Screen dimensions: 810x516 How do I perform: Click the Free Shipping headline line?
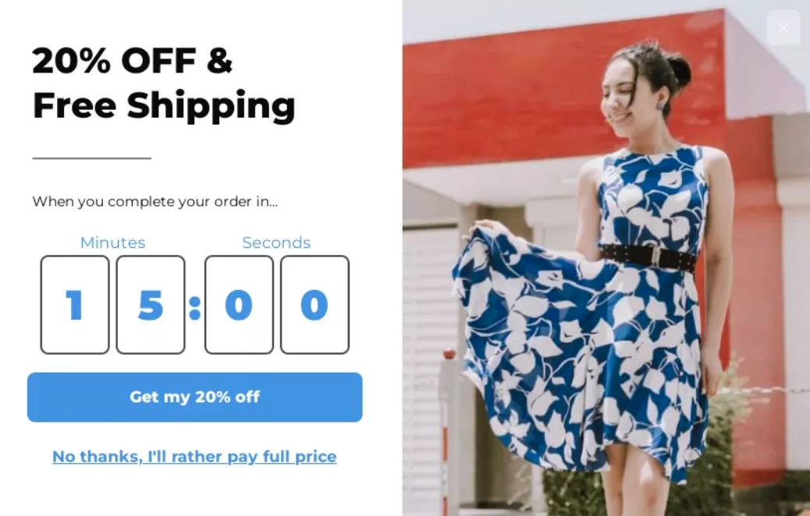164,105
